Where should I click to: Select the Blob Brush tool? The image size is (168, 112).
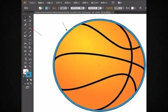click(x=25, y=36)
